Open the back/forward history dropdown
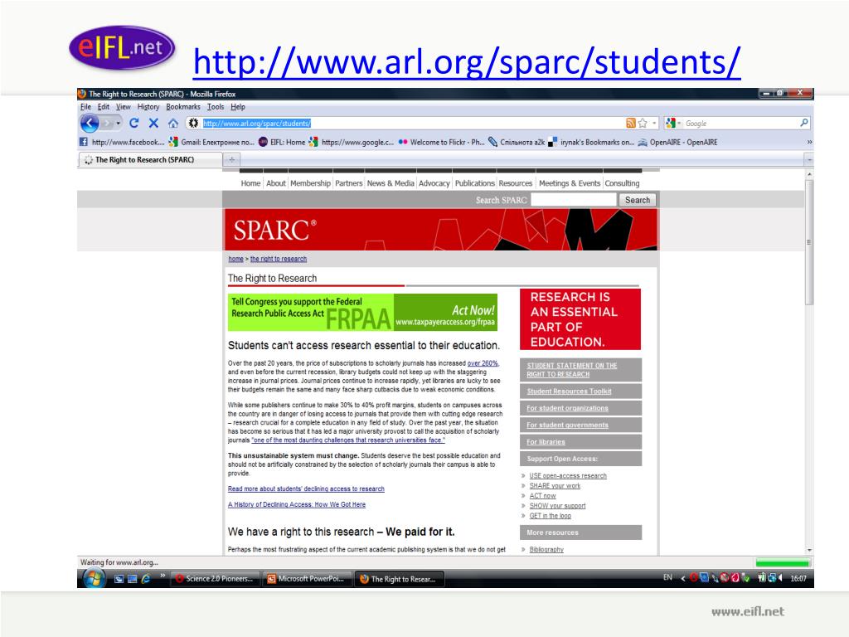849x637 pixels. pos(118,124)
